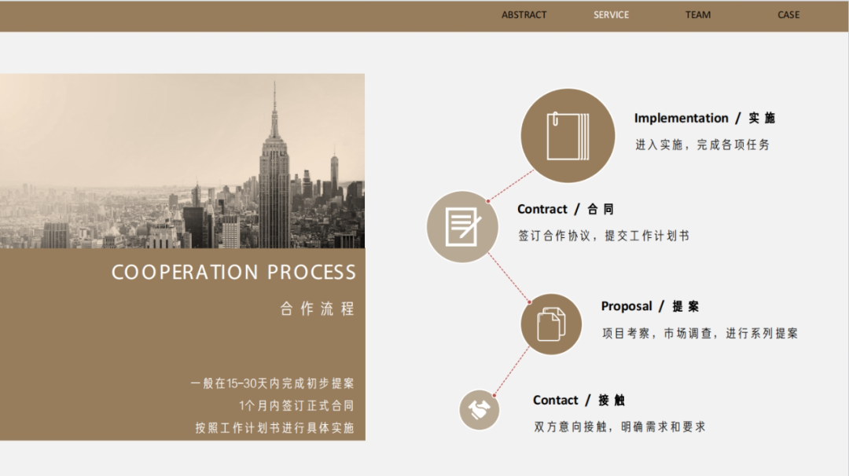Screen dimensions: 849x476
Task: Click the text '签订合作协议，提交工作计划书'
Action: tap(604, 236)
